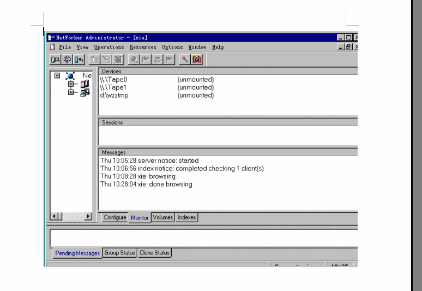Click the first toolbar icon left of the arrows button
Viewport: 422px width, 291px height.
(55, 59)
